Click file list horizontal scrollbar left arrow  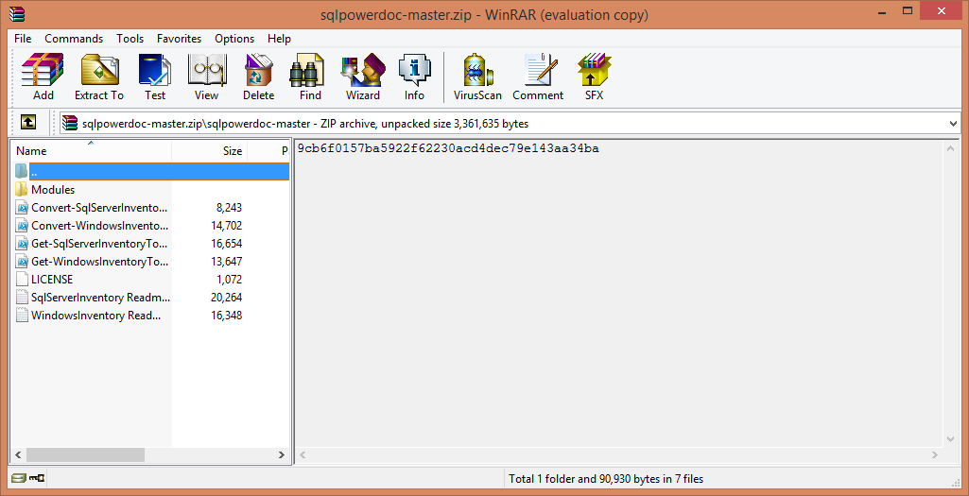coord(18,454)
